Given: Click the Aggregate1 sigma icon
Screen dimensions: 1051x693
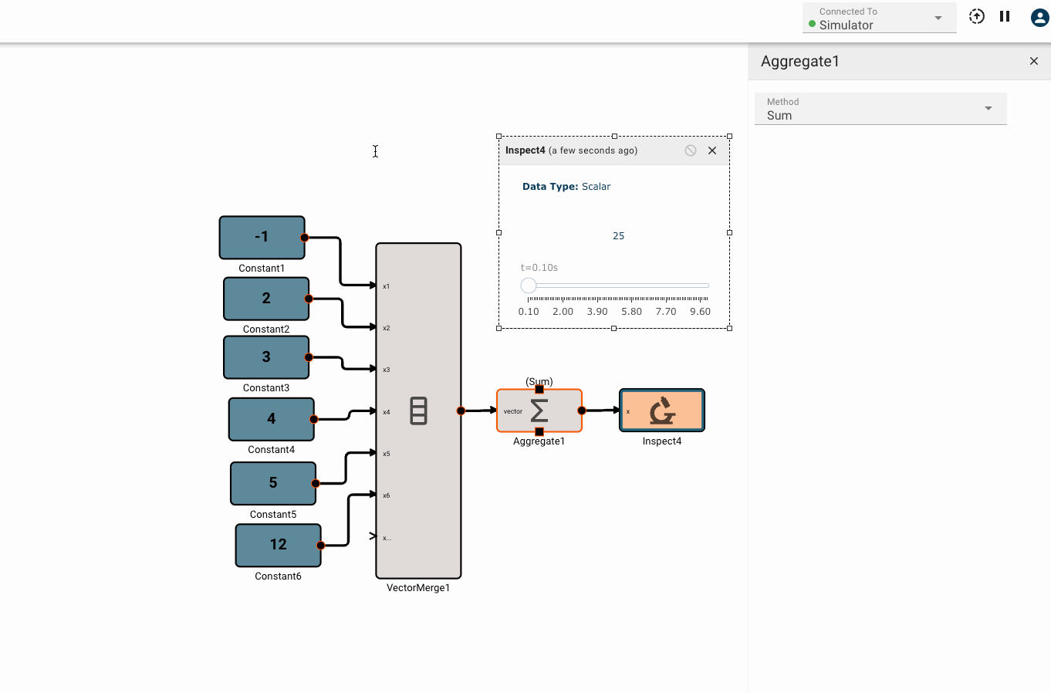Looking at the screenshot, I should click(x=539, y=411).
